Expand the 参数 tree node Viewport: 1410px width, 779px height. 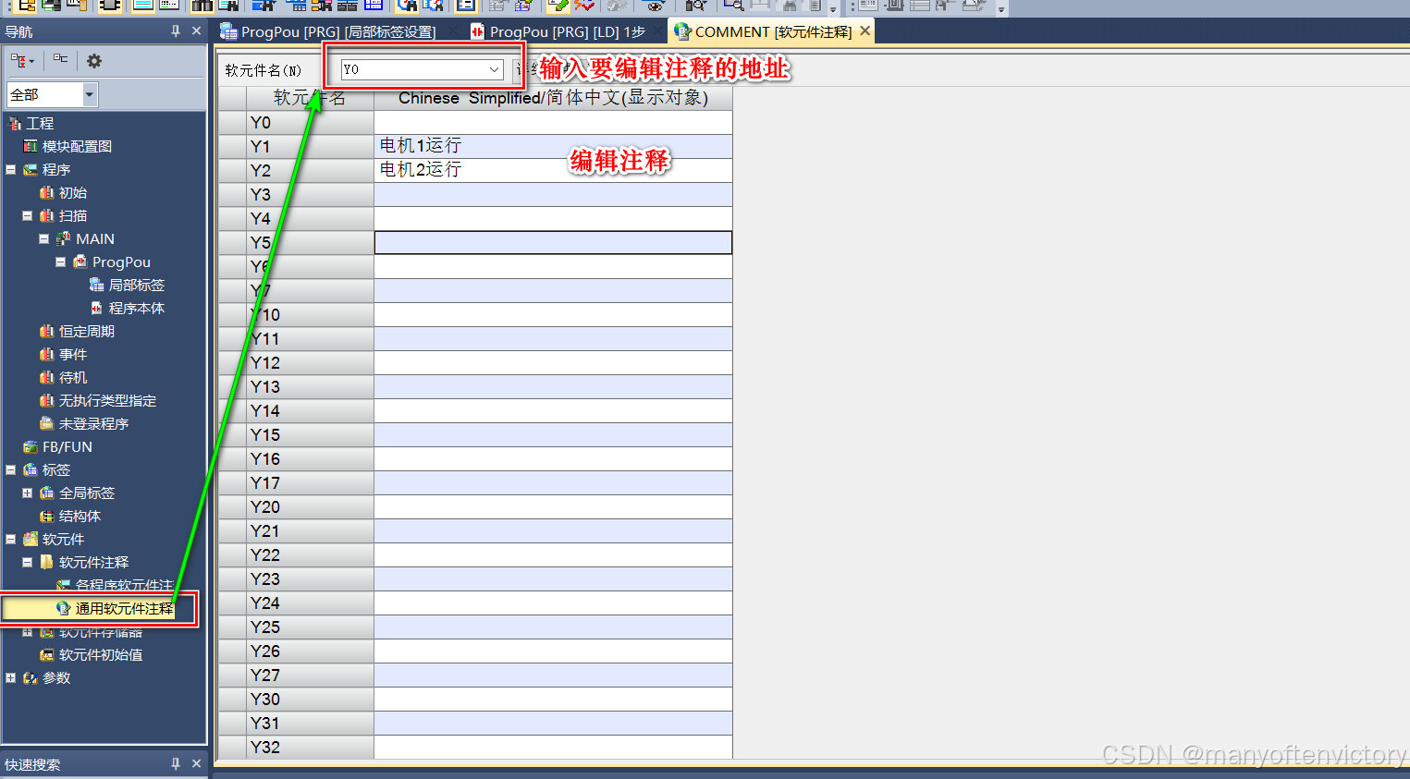pyautogui.click(x=11, y=677)
